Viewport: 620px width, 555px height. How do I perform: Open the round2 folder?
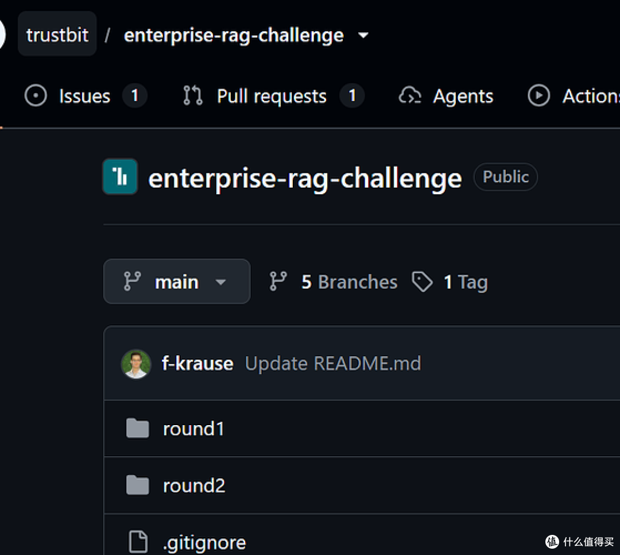click(x=194, y=485)
